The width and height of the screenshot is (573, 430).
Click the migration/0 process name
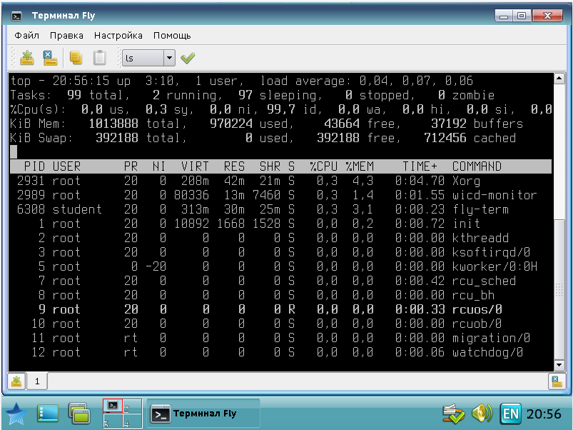tap(491, 338)
